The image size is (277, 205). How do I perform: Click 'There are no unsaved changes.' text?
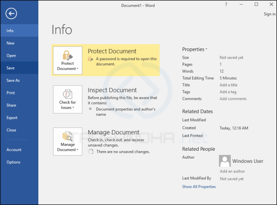click(x=123, y=152)
